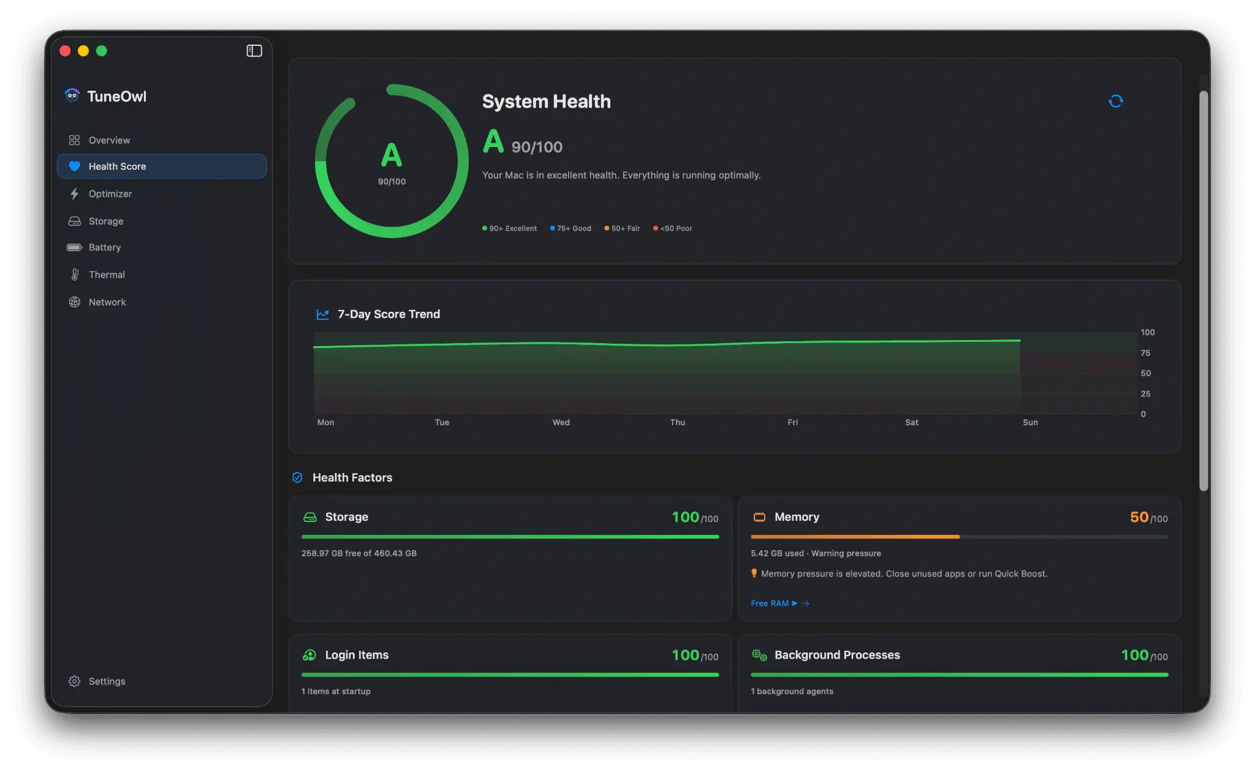The height and width of the screenshot is (772, 1255).
Task: Click the Network globe icon
Action: click(x=74, y=302)
